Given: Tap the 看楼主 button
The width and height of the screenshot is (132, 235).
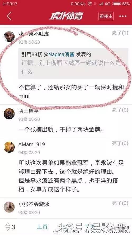Looking at the screenshot, I should (x=106, y=16).
